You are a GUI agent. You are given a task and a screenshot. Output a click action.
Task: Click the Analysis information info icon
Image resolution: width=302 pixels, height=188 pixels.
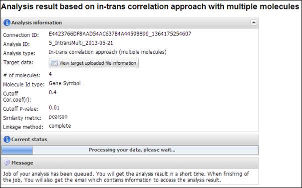(x=7, y=23)
